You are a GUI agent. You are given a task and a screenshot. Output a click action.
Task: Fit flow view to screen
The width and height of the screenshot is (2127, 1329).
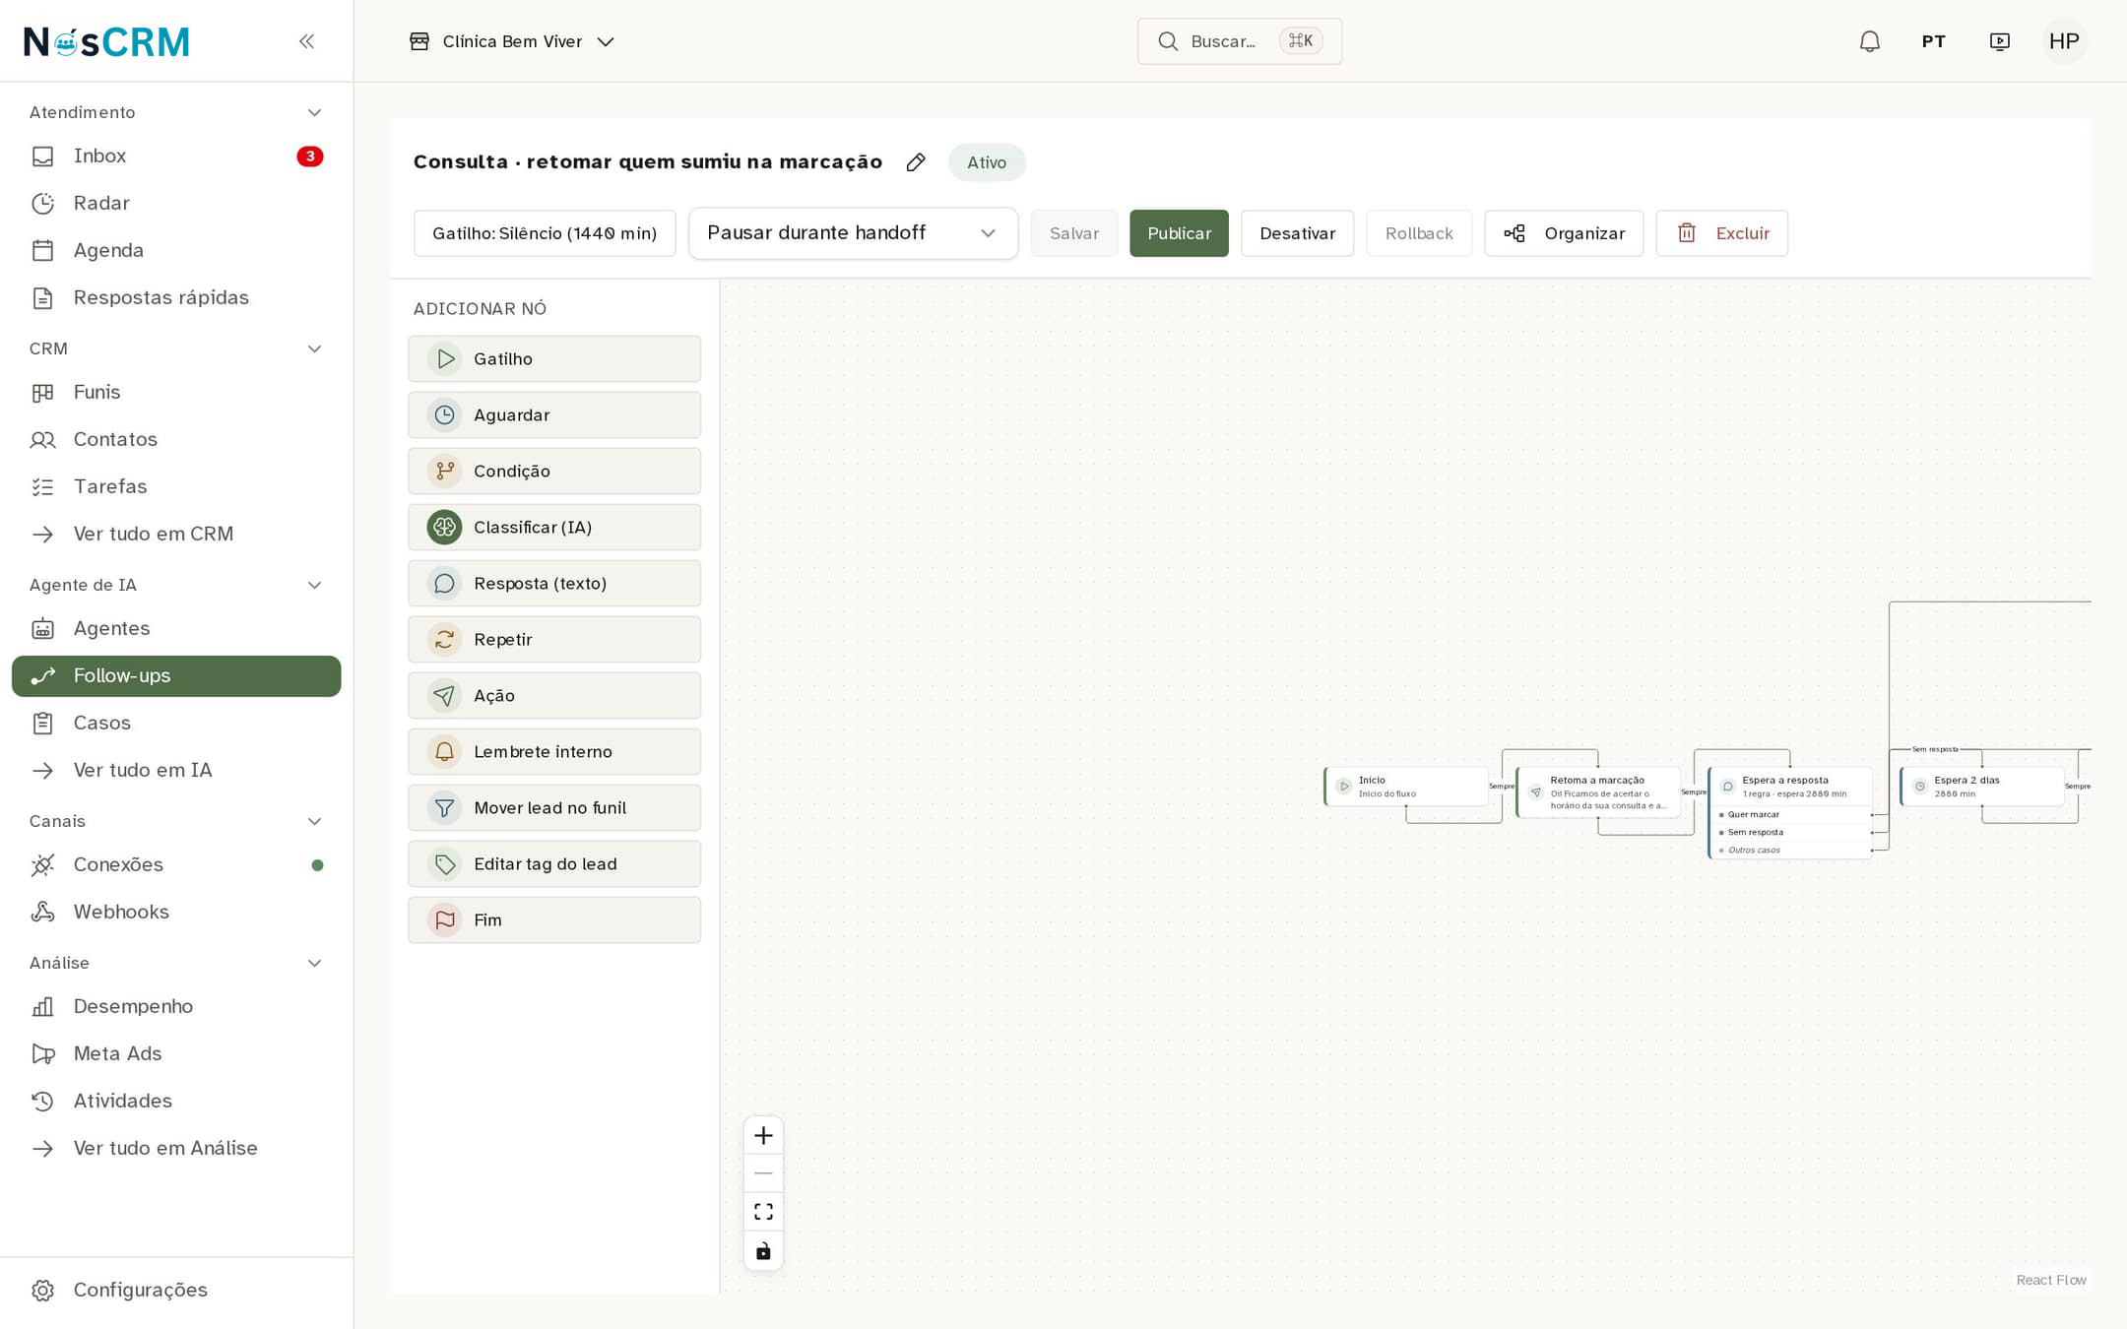pos(763,1212)
